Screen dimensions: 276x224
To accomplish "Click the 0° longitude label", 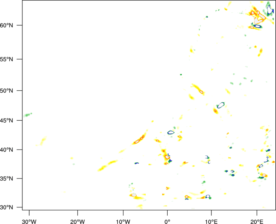I will (x=167, y=222).
